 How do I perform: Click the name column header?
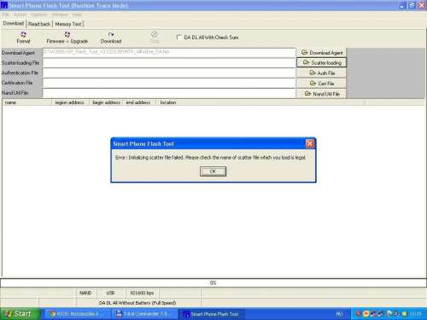coord(26,102)
